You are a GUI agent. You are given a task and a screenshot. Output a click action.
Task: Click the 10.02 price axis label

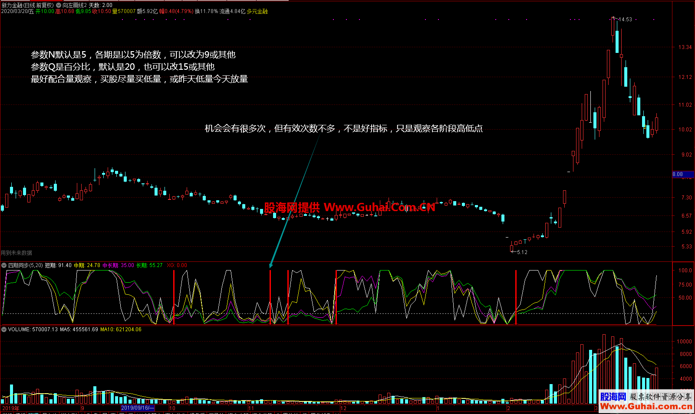point(685,130)
